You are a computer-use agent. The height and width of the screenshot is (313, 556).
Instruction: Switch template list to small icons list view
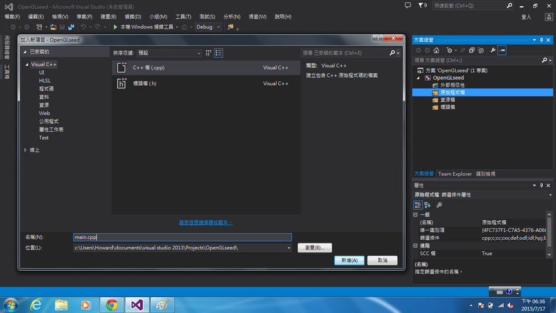[218, 53]
